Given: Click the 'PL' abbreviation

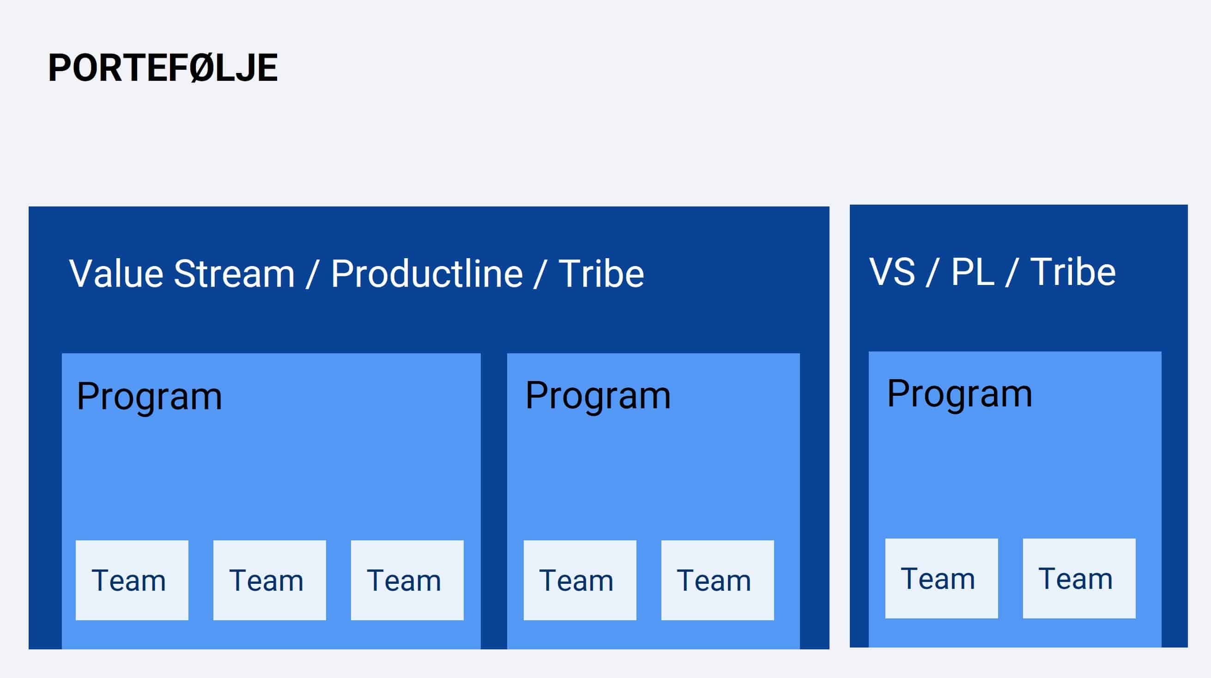Looking at the screenshot, I should pyautogui.click(x=973, y=272).
